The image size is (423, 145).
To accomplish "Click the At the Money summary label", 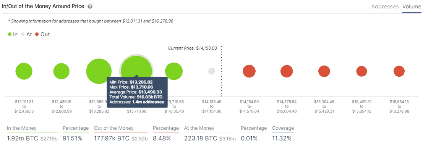I will pos(199,128).
